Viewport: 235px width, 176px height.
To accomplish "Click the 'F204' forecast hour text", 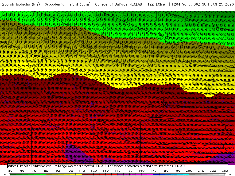I will [x=176, y=4].
